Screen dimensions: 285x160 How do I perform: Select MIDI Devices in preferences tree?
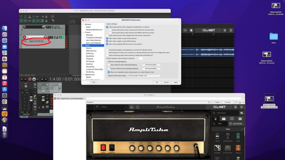[x=91, y=51]
